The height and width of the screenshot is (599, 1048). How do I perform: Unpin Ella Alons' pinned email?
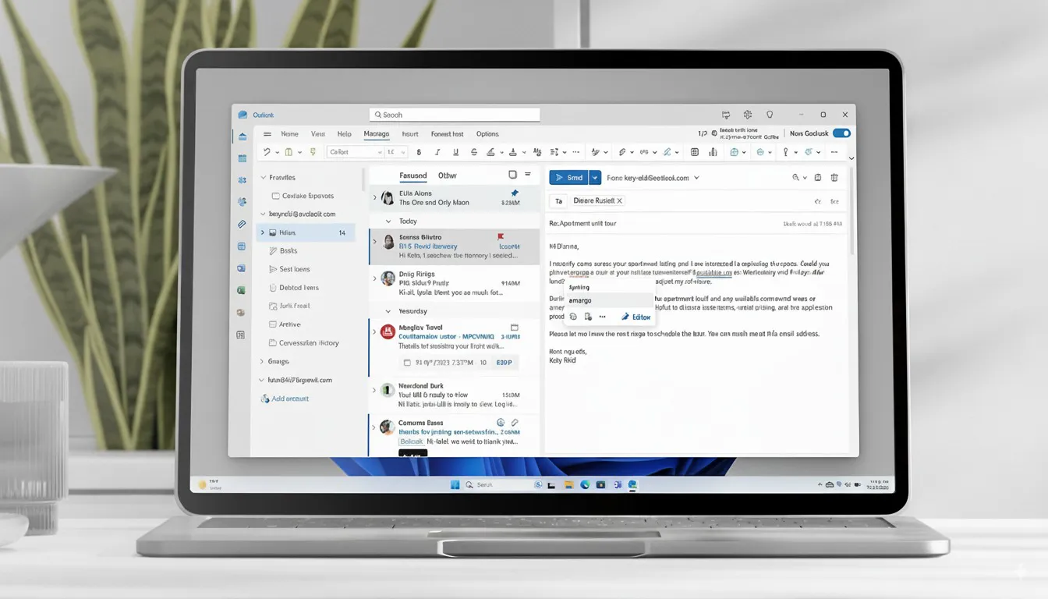513,193
